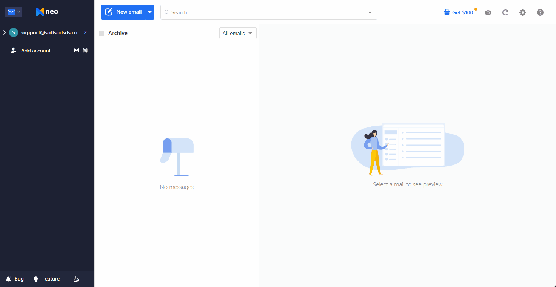This screenshot has width=556, height=287.
Task: Click the Neo logo
Action: coord(47,12)
